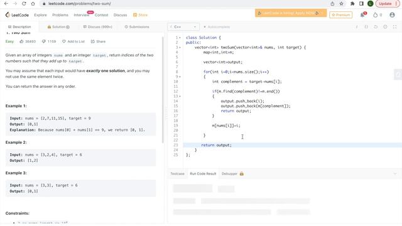Click the streak flame icon

[x=376, y=15]
